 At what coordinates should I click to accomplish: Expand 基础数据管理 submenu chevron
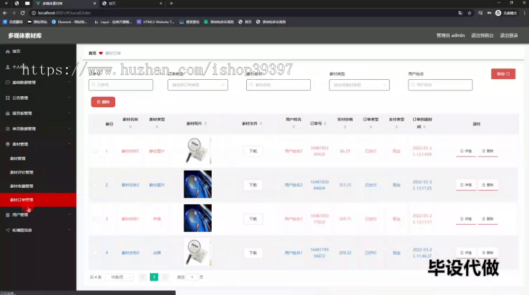coord(69,82)
